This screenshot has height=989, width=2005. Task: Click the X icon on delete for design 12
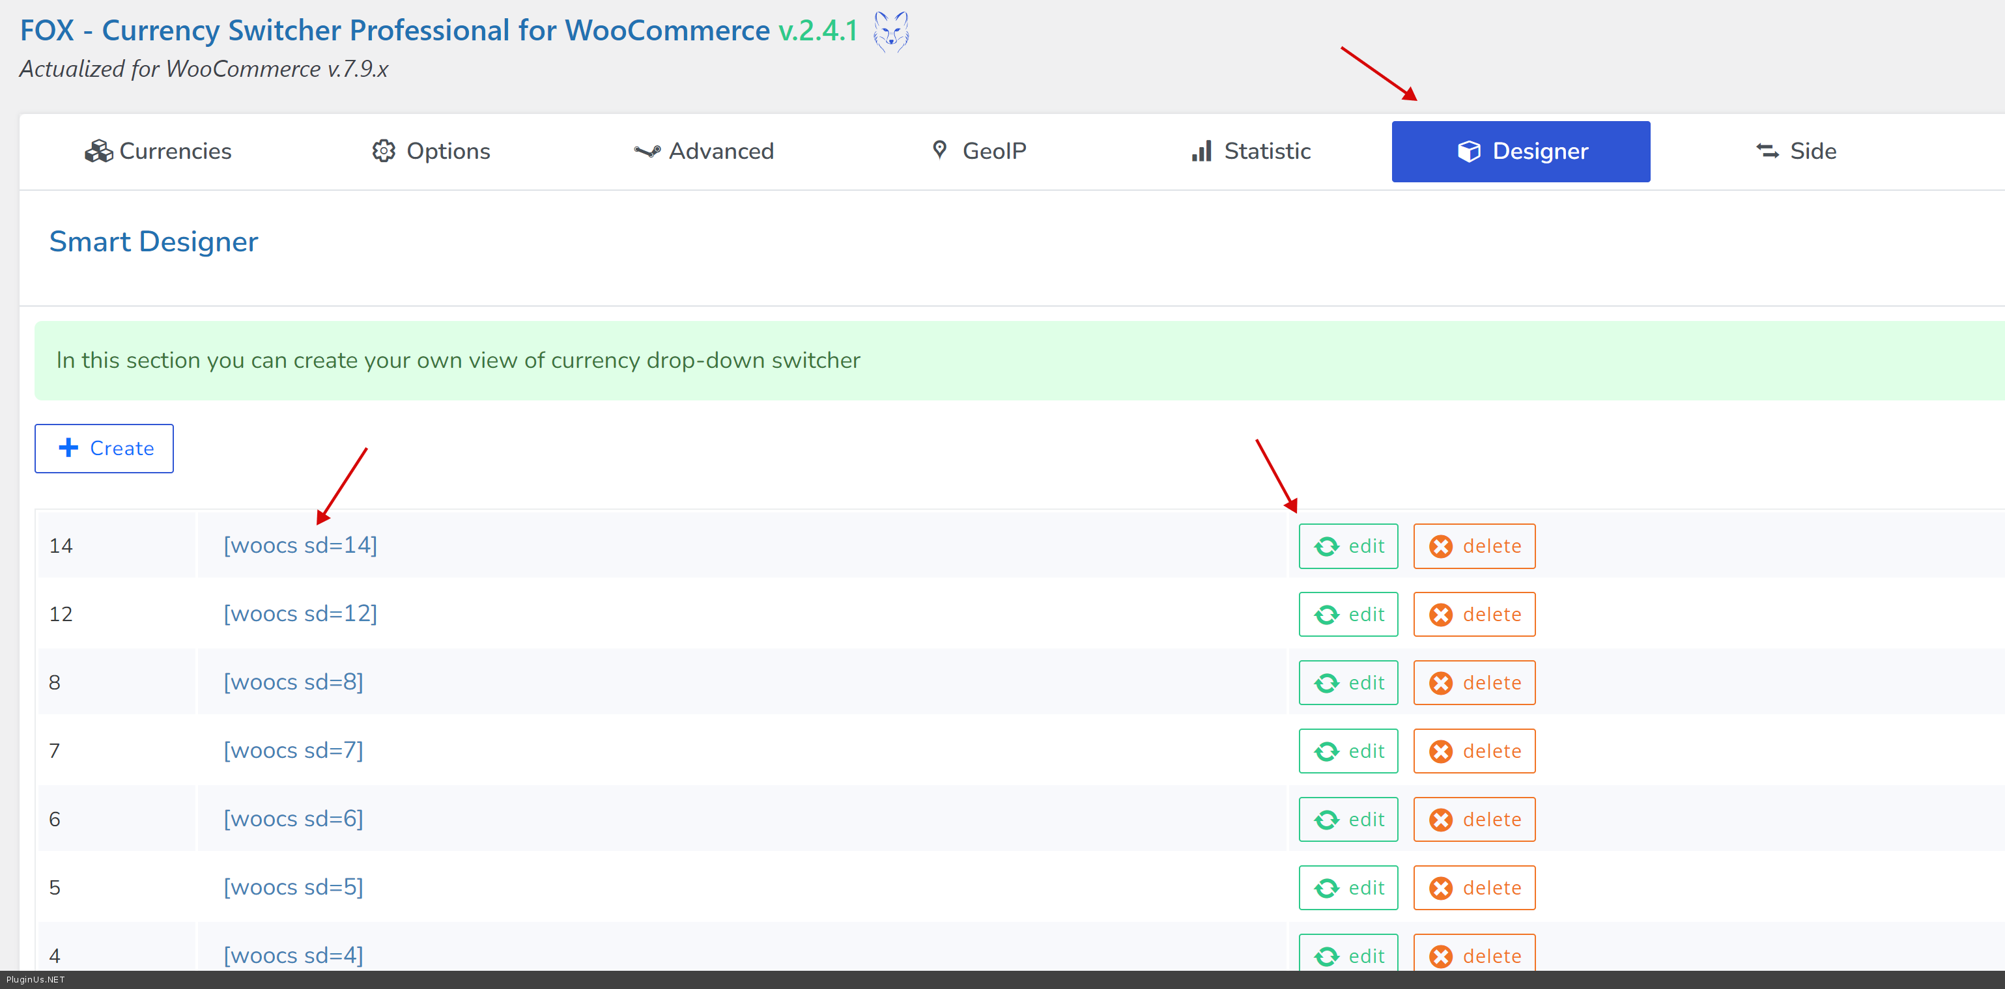click(x=1441, y=615)
